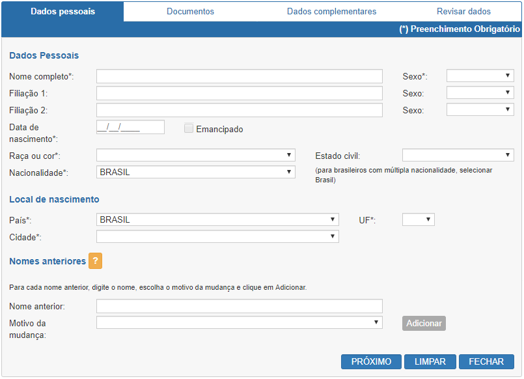Click the Data de nascimento date field
524x379 pixels.
(130, 127)
